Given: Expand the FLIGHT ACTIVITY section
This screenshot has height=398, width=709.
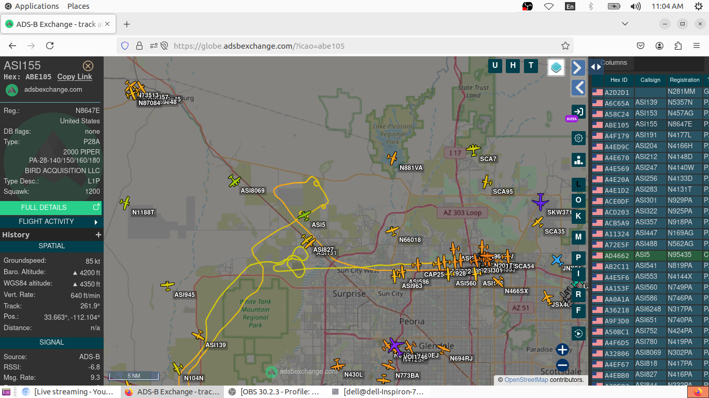Looking at the screenshot, I should (51, 221).
